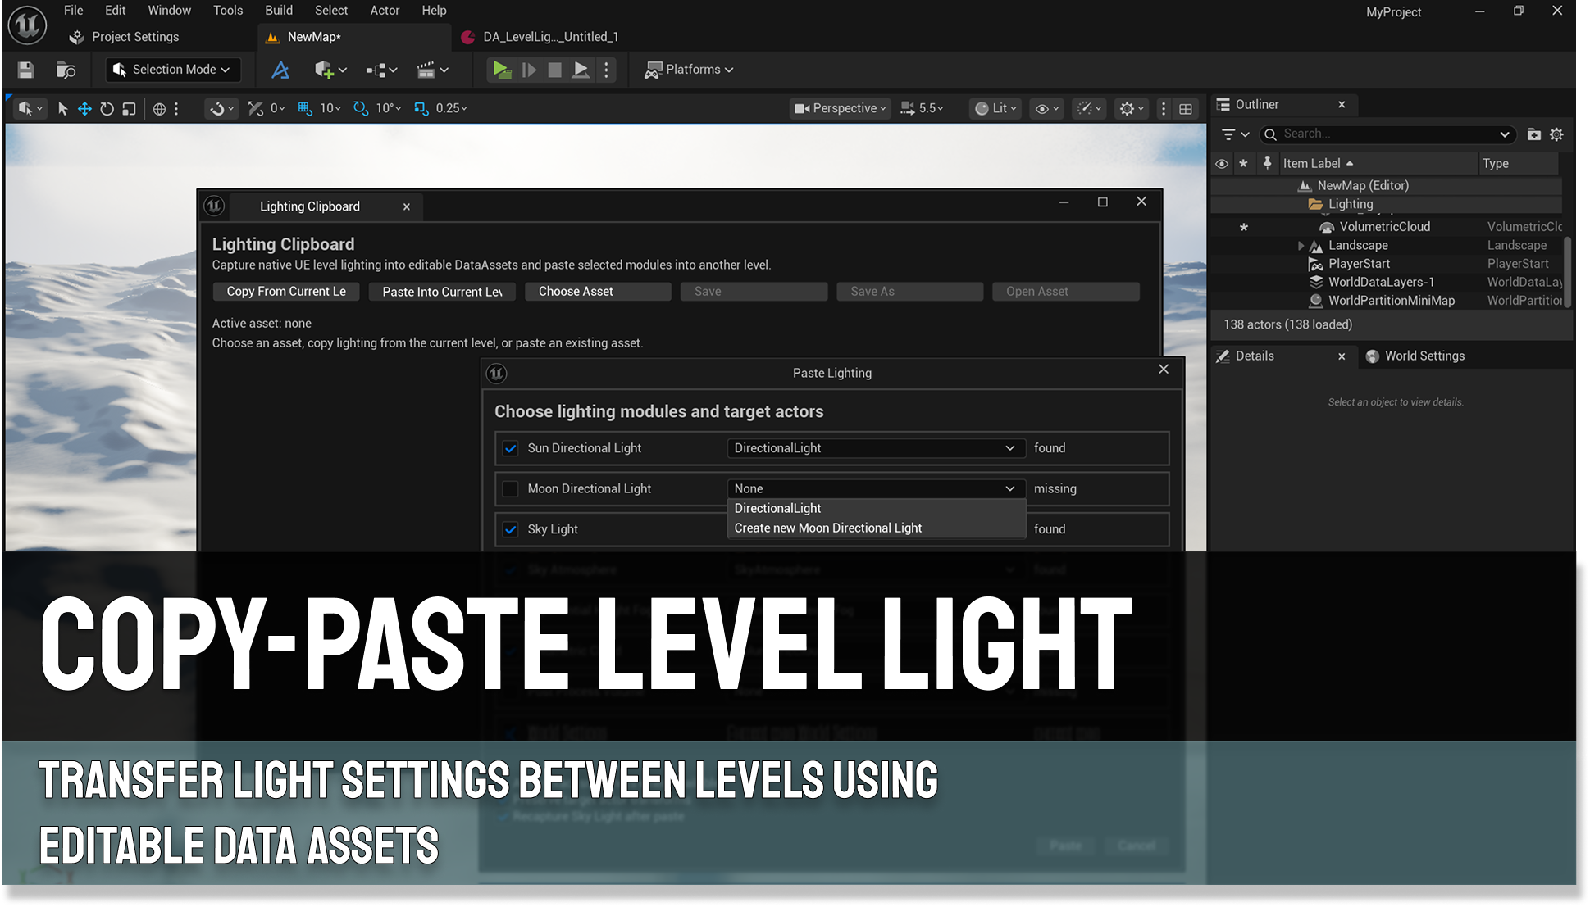This screenshot has height=907, width=1590.
Task: Open the Add actor cube menu
Action: (330, 70)
